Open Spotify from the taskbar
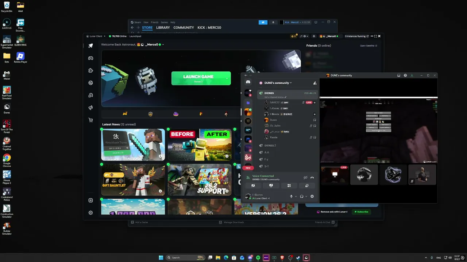Image resolution: width=467 pixels, height=262 pixels. (258, 258)
